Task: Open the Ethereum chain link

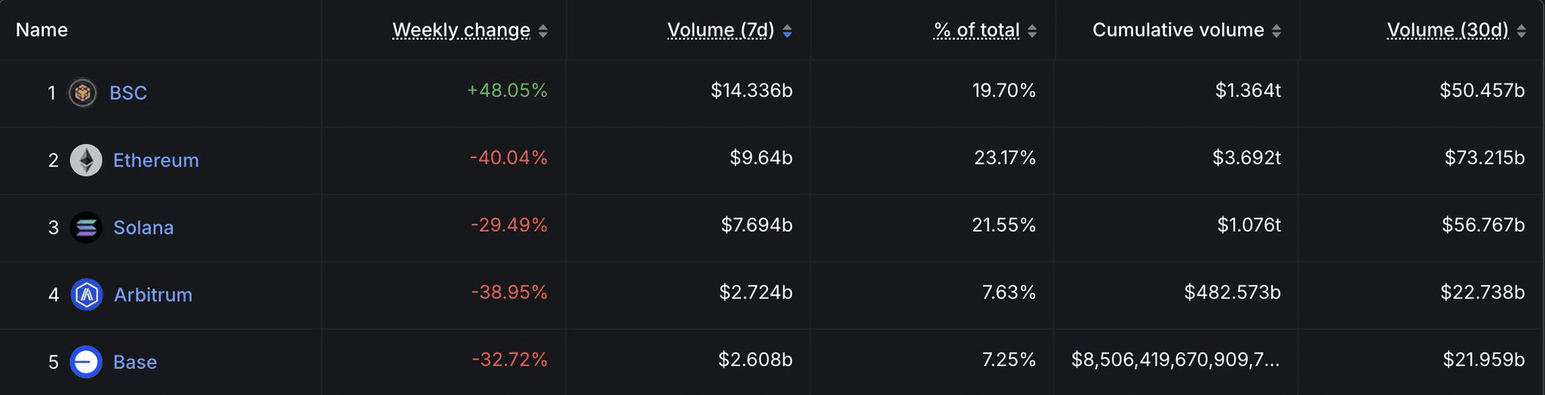Action: pos(156,160)
